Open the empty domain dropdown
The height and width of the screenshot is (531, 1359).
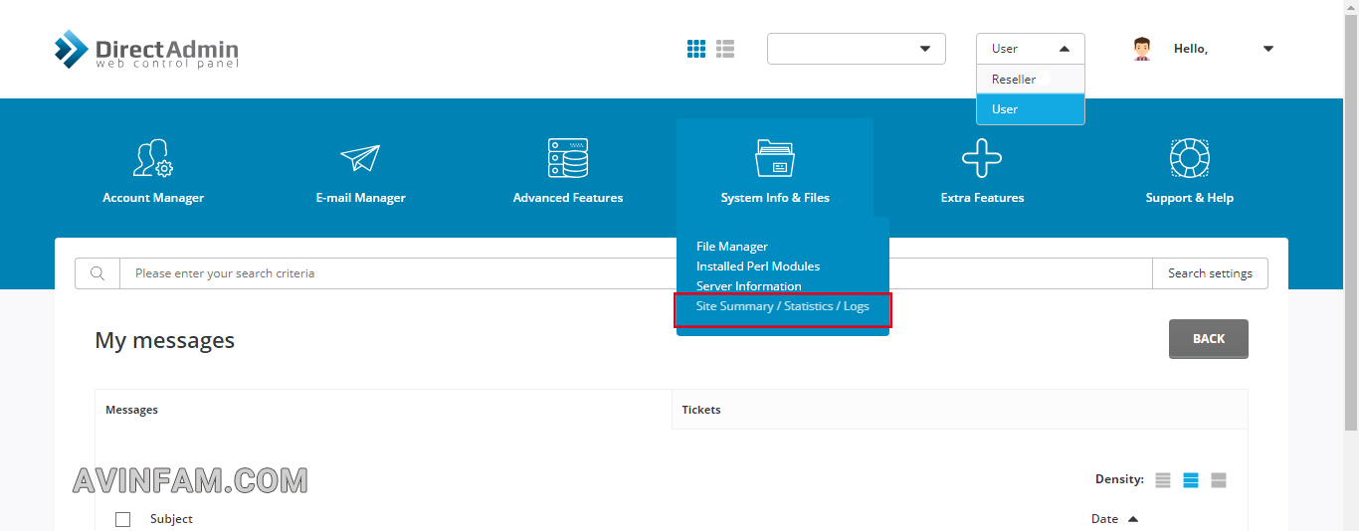click(x=857, y=49)
